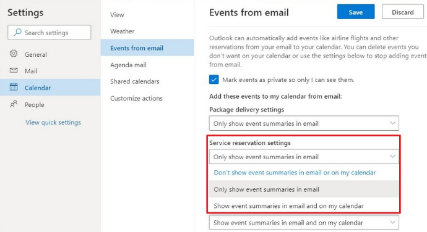The height and width of the screenshot is (232, 427).
Task: Click chevron of bottom dropdown
Action: [x=392, y=222]
